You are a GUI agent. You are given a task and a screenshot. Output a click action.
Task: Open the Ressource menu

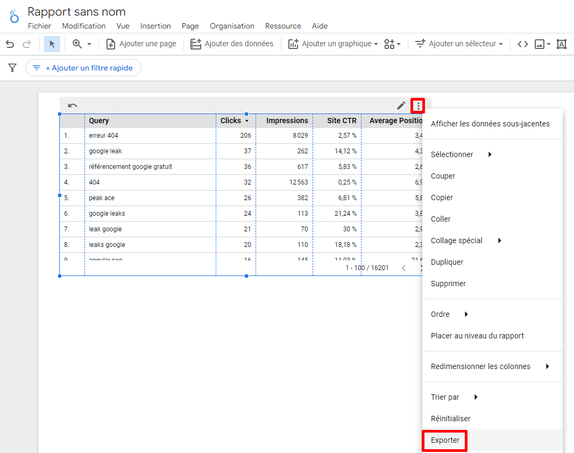(x=283, y=26)
